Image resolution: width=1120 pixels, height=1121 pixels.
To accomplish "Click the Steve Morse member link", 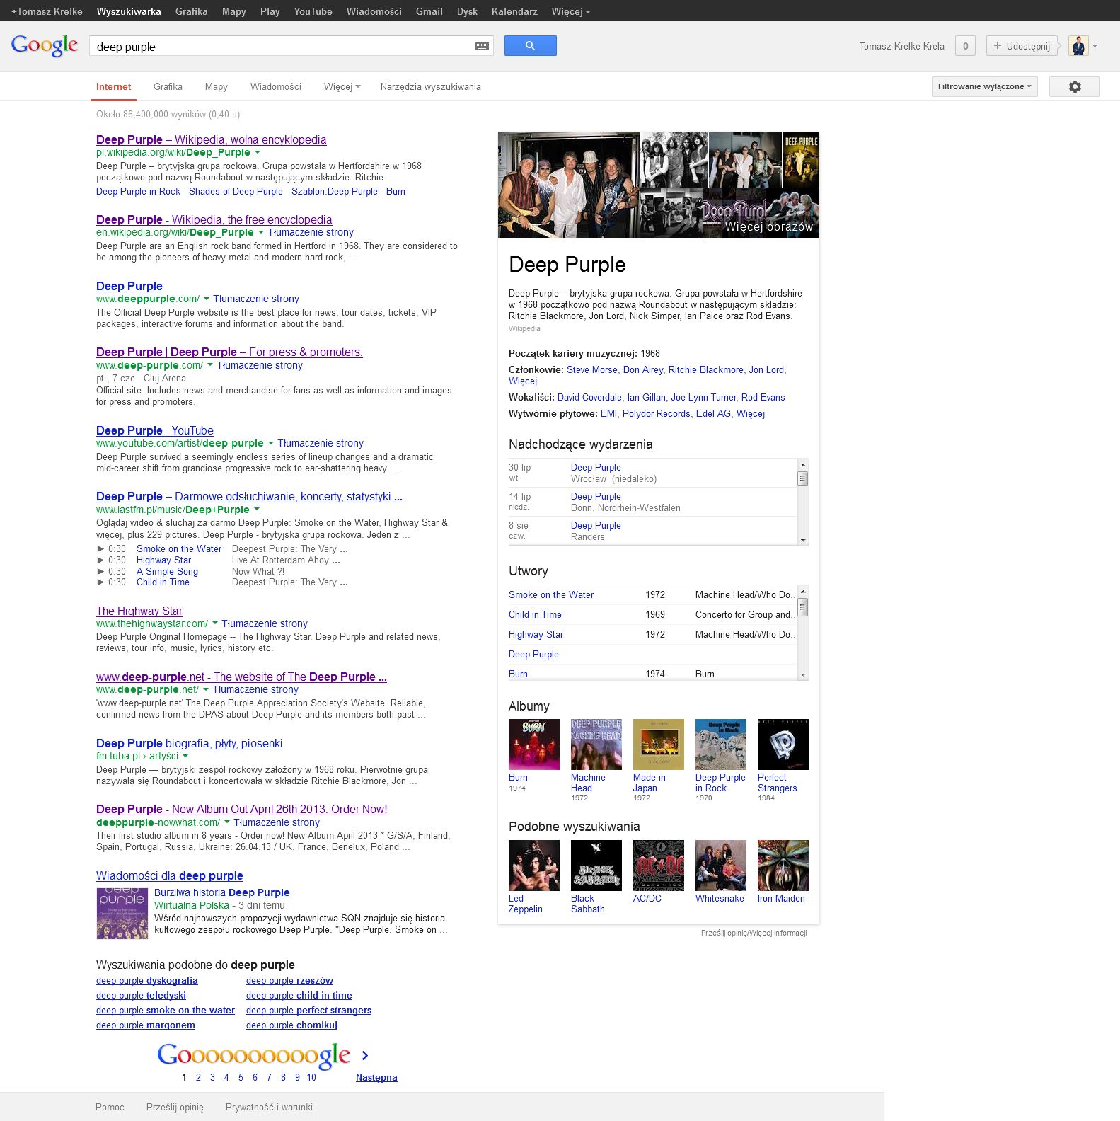I will [592, 370].
